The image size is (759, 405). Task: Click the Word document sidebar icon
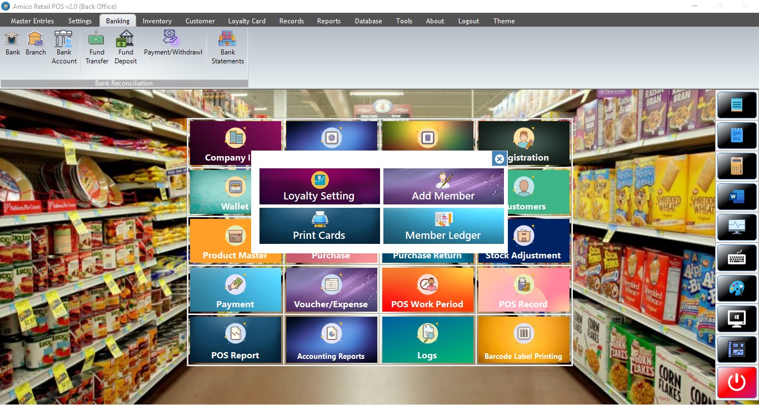point(737,197)
